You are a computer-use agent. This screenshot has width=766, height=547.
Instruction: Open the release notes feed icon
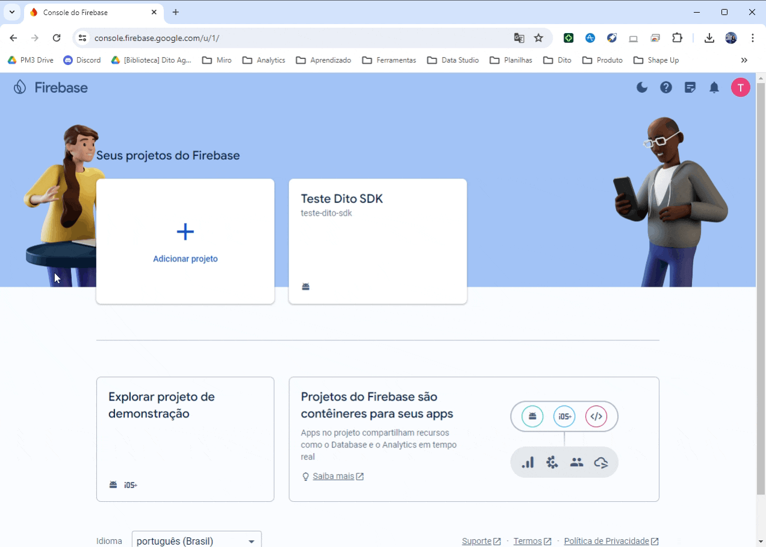click(x=690, y=87)
